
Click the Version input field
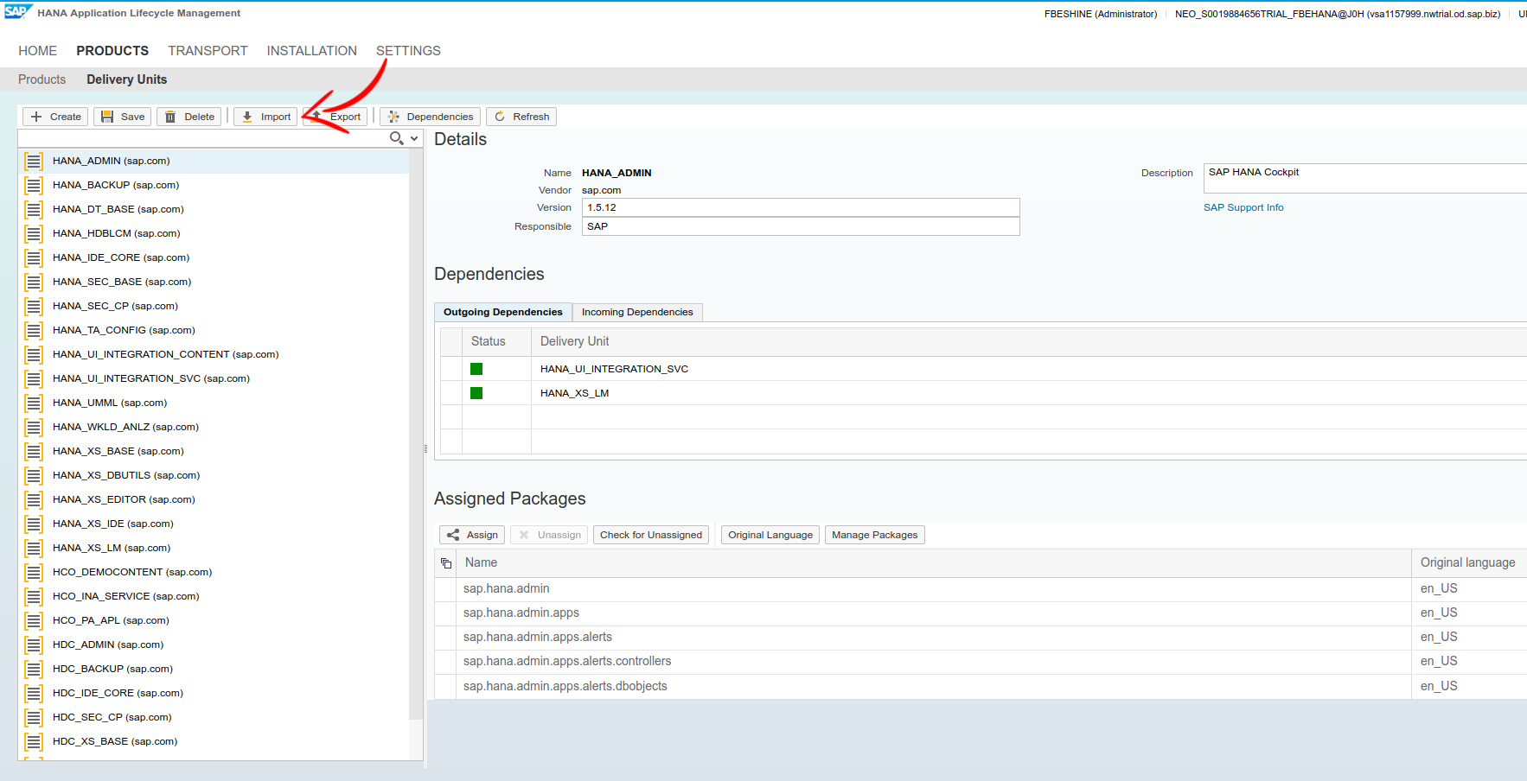pyautogui.click(x=801, y=207)
